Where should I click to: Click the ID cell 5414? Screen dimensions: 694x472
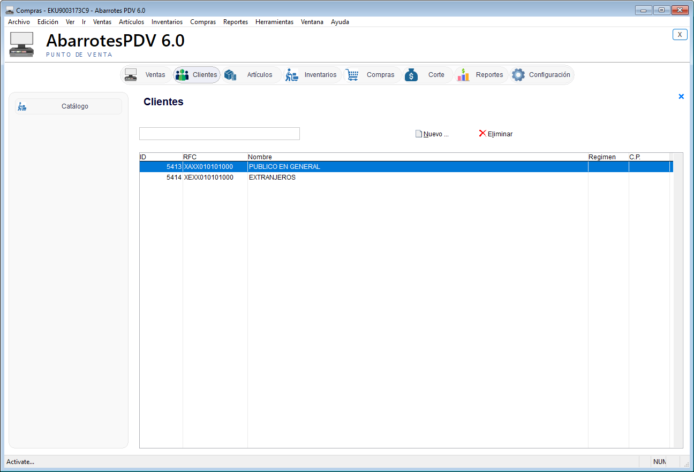(x=161, y=177)
